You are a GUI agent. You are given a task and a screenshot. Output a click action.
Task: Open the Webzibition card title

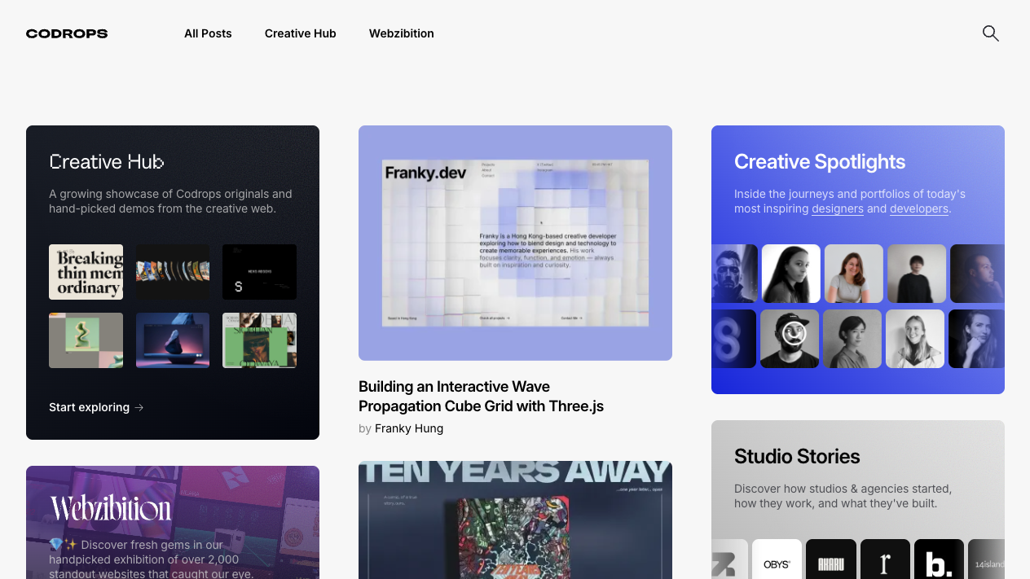(110, 509)
